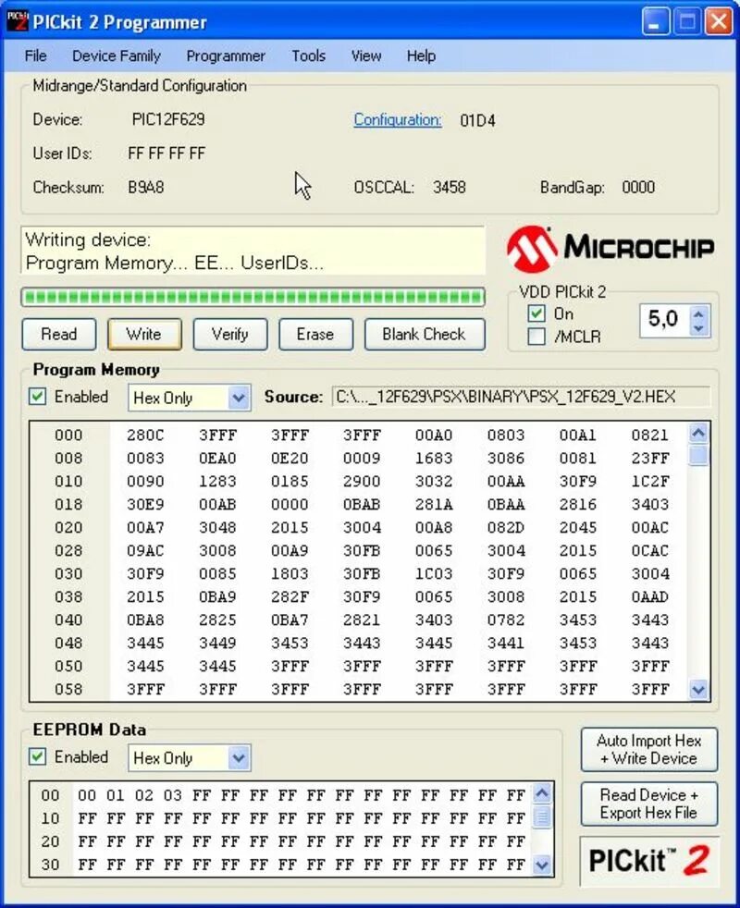Select EEPROM cell 03 in row 00
Screen dimensions: 740x908
pyautogui.click(x=173, y=795)
